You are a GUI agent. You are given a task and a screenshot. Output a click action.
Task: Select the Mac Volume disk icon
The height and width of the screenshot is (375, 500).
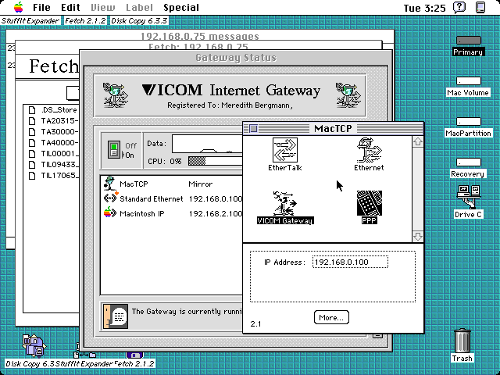point(468,80)
